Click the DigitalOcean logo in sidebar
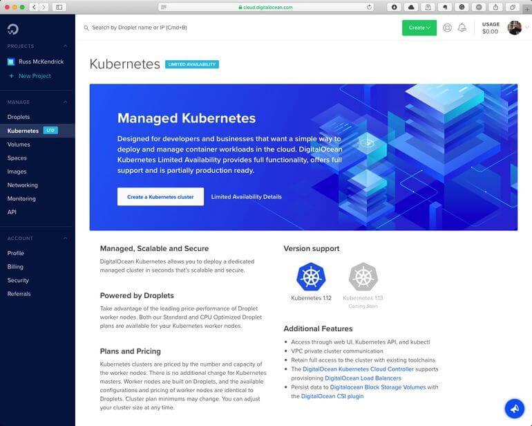532x426 pixels. pyautogui.click(x=13, y=29)
